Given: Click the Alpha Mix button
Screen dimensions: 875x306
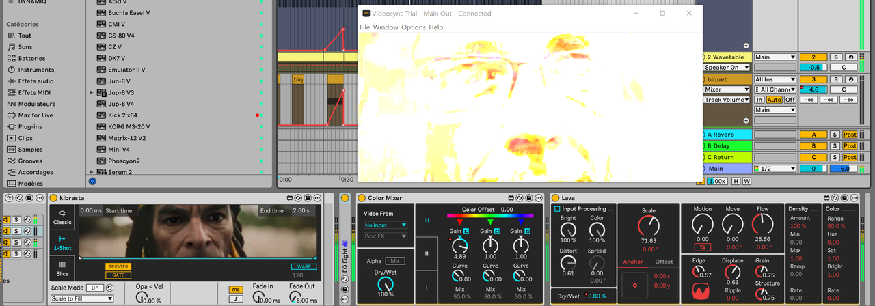Looking at the screenshot, I should (x=394, y=261).
